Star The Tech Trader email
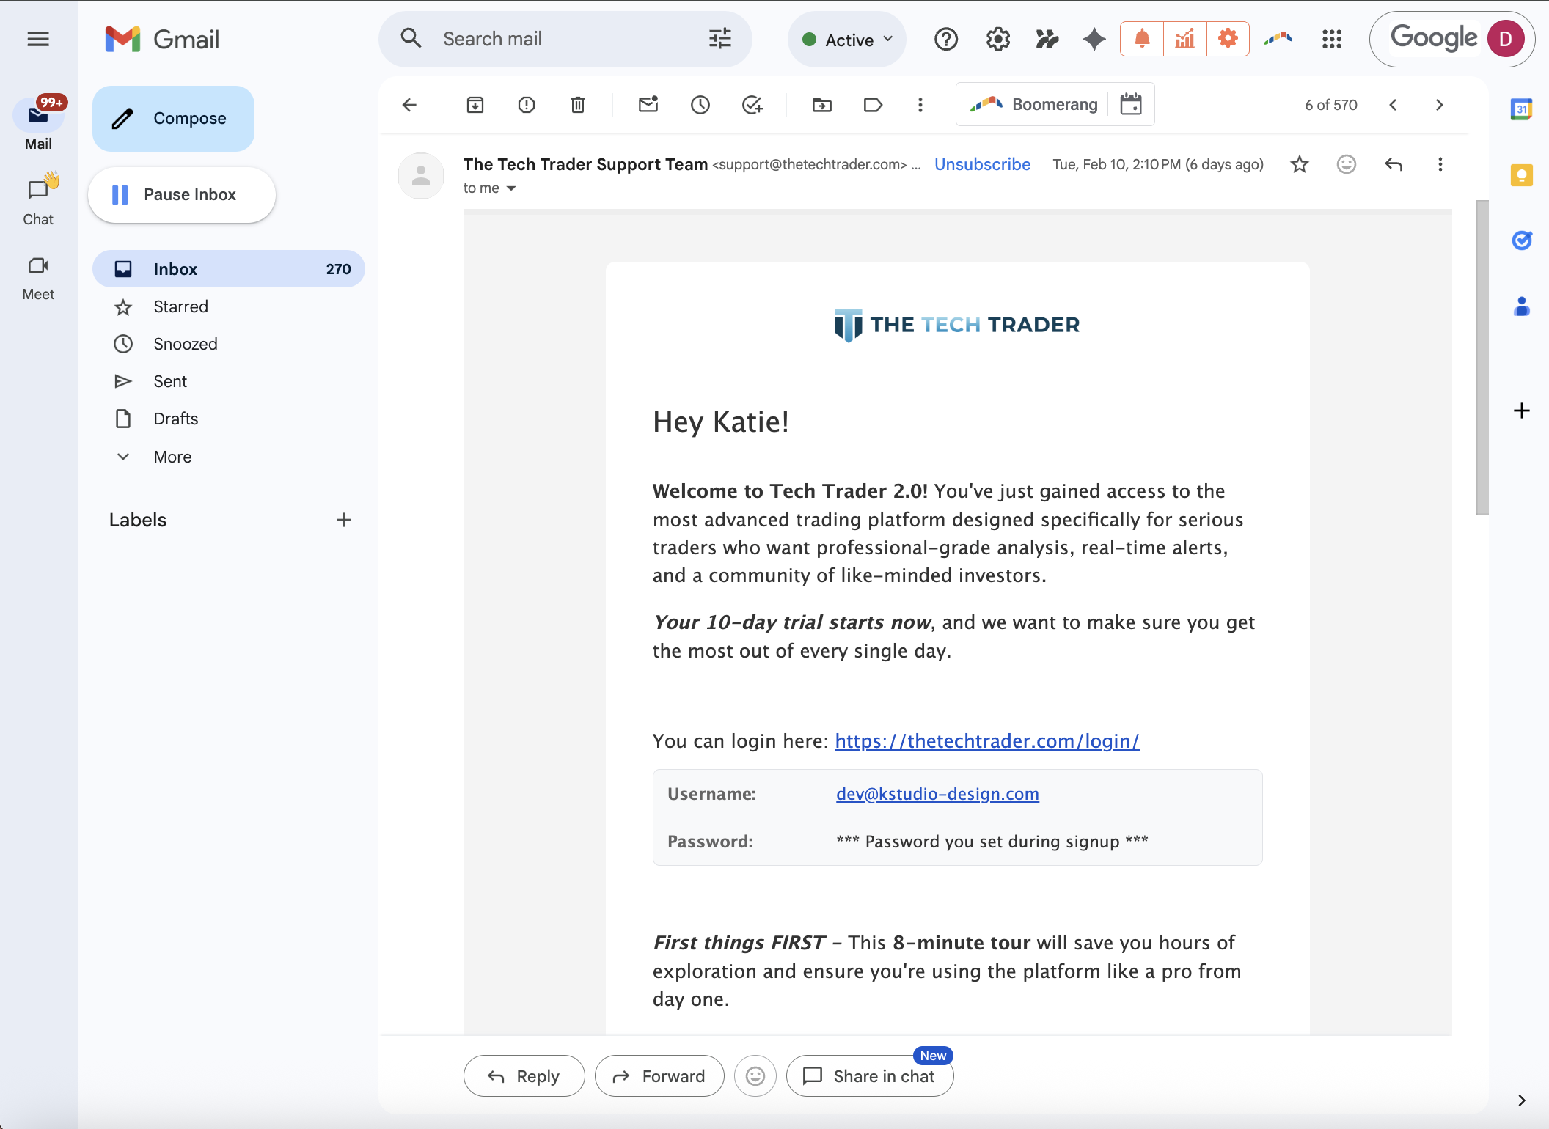The height and width of the screenshot is (1129, 1549). coord(1300,164)
